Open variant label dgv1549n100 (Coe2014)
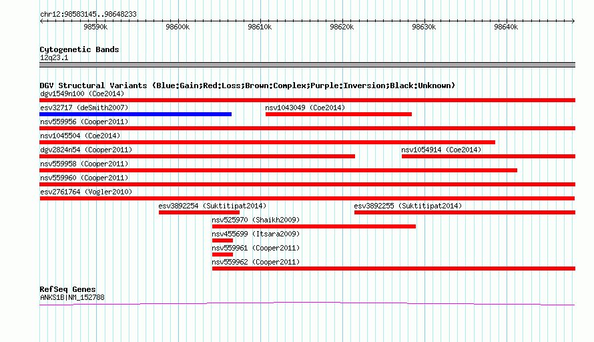Image resolution: width=594 pixels, height=342 pixels. tap(82, 94)
